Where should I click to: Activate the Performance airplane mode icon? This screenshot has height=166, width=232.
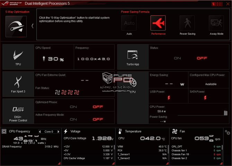click(x=158, y=23)
